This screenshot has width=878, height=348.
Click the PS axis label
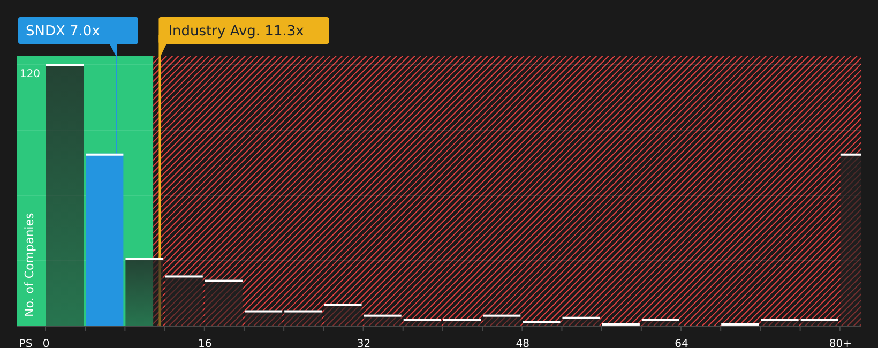(26, 343)
